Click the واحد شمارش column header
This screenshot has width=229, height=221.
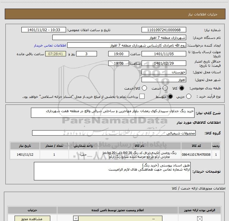point(83,146)
